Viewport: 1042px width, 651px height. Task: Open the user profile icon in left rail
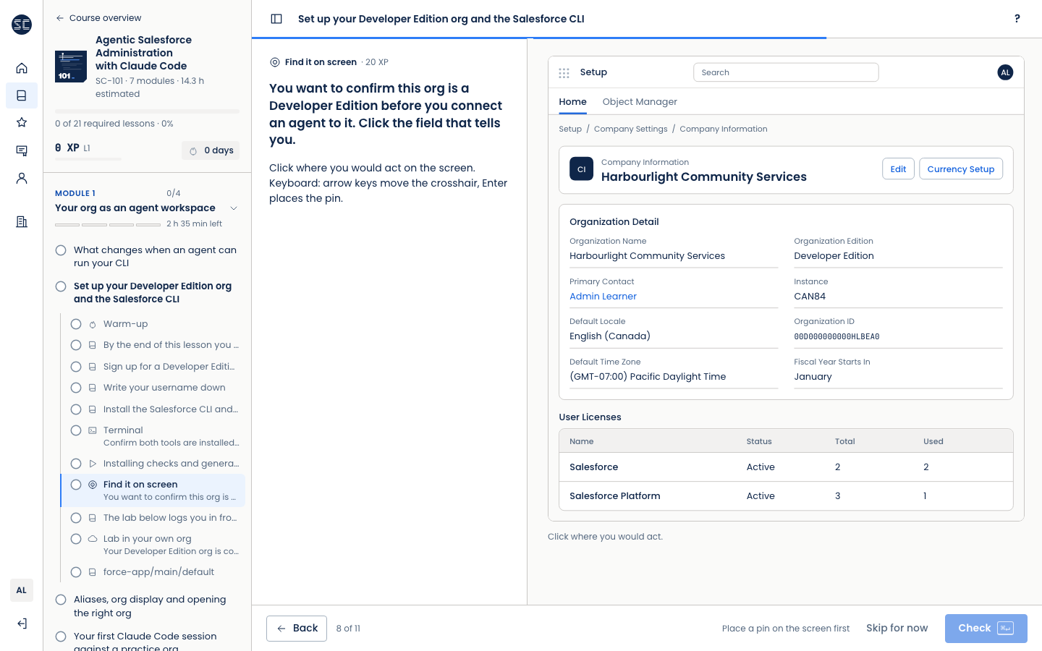pos(22,178)
